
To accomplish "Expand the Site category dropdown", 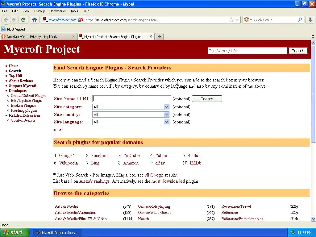I will (131, 107).
